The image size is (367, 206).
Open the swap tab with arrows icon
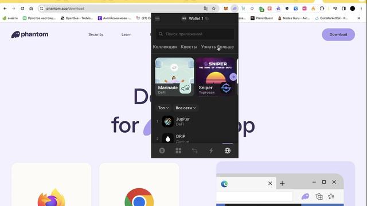(195, 150)
